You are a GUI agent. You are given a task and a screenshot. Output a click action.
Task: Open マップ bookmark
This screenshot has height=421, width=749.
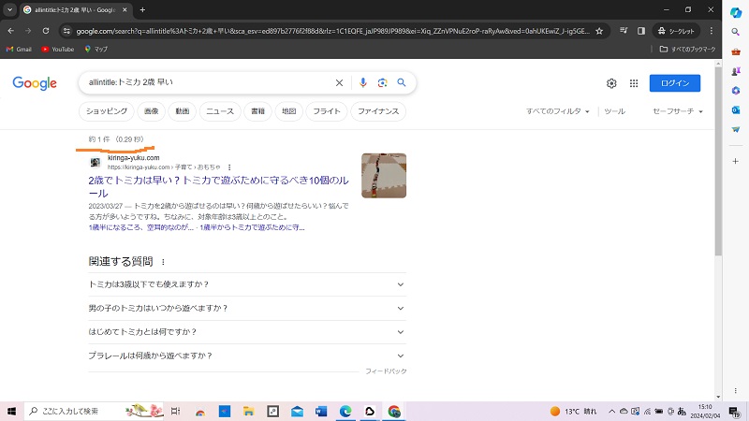(96, 50)
